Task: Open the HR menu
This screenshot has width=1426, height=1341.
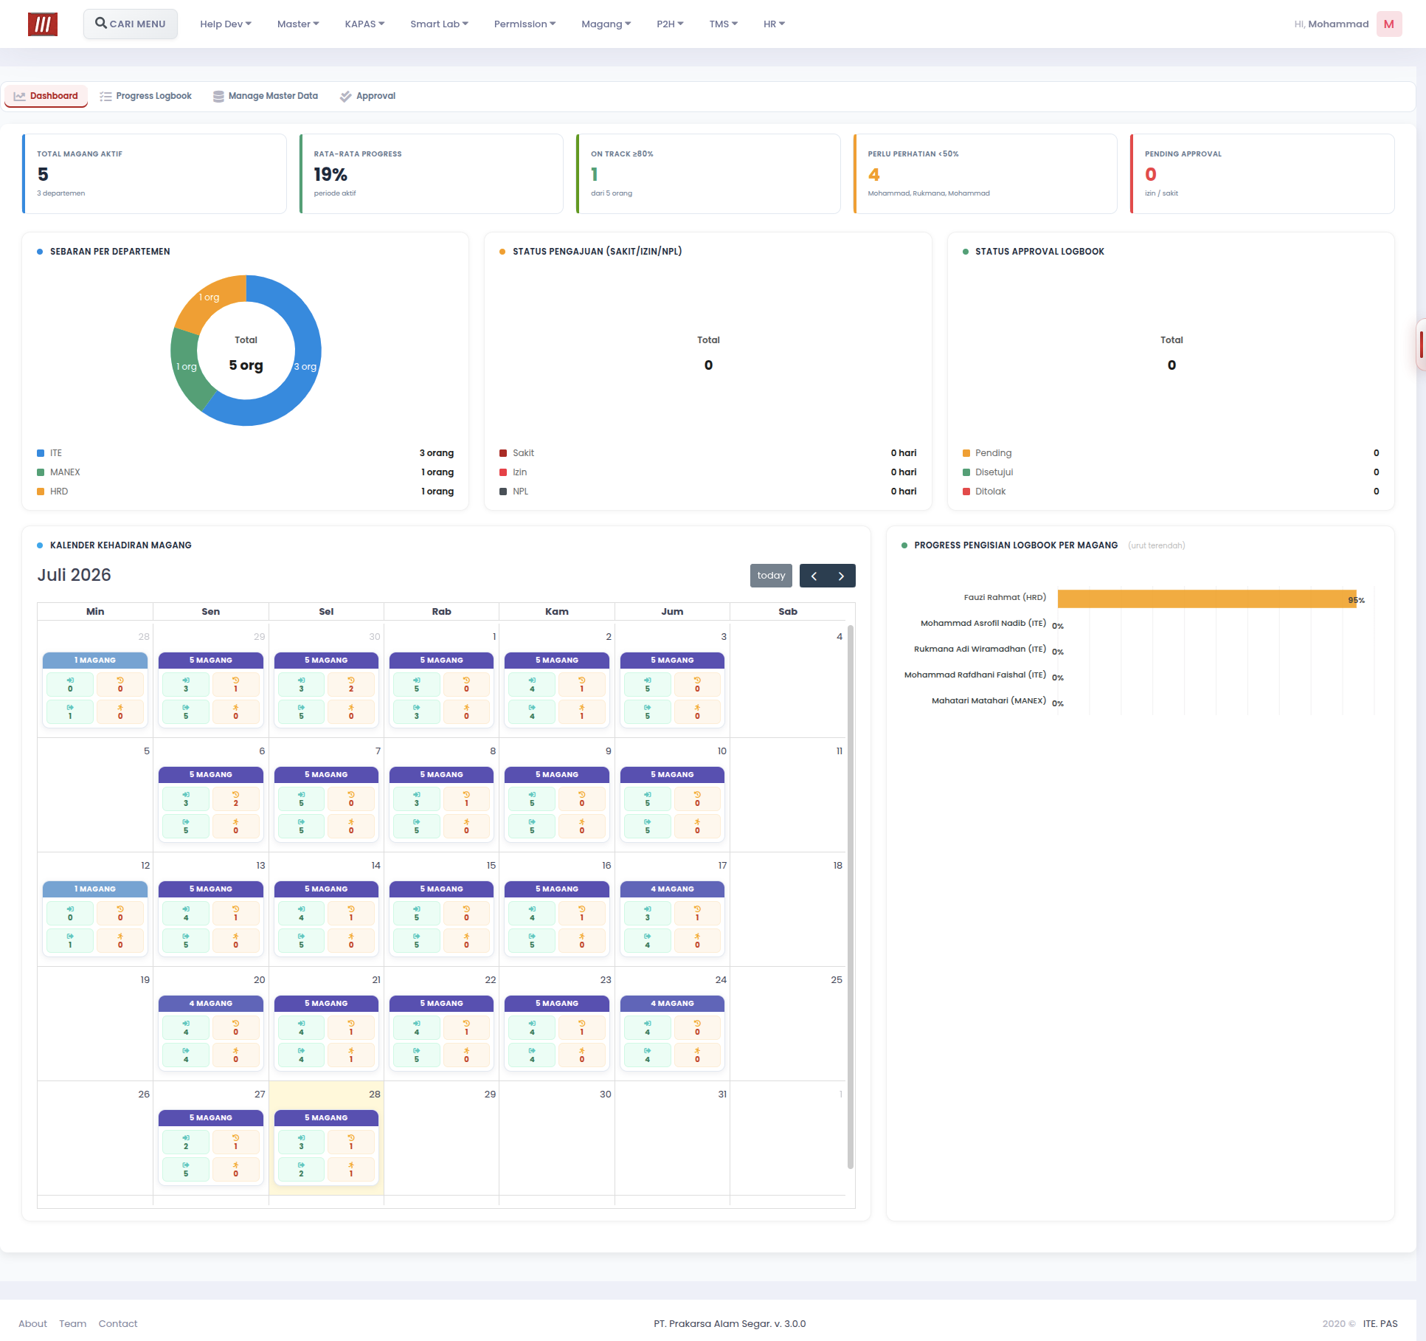Action: (x=774, y=24)
